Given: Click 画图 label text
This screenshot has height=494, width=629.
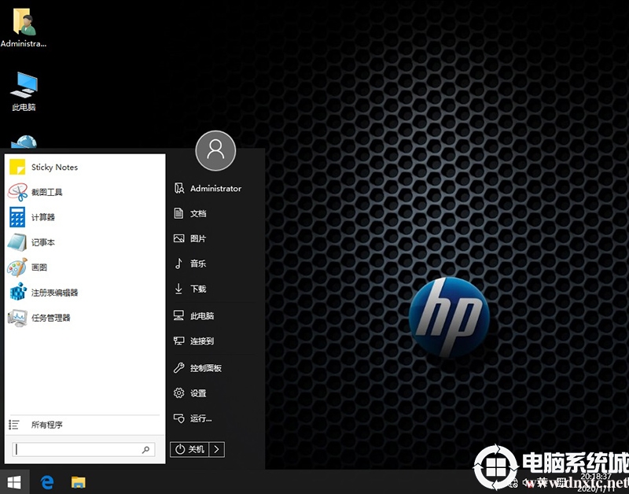Looking at the screenshot, I should (39, 267).
